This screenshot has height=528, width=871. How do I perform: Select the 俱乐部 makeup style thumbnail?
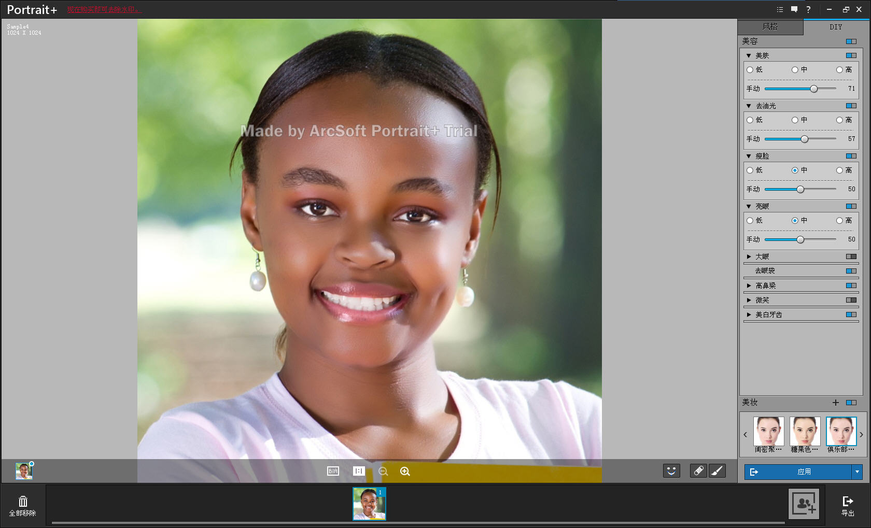841,431
